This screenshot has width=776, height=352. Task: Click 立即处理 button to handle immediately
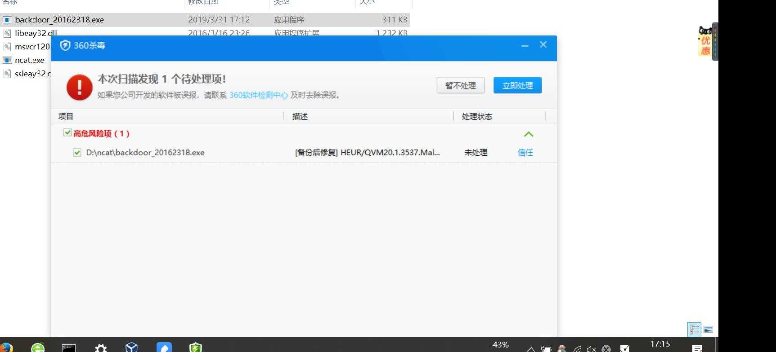(x=517, y=85)
